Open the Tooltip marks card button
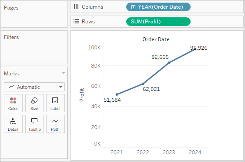 click(34, 124)
